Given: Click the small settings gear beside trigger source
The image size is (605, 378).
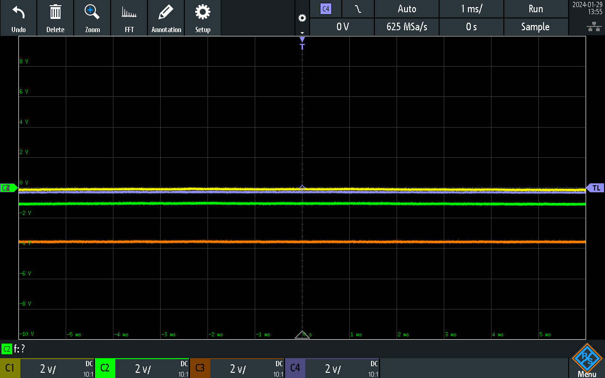Looking at the screenshot, I should (x=302, y=18).
